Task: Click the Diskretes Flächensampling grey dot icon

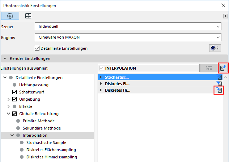Action: [x=22, y=150]
